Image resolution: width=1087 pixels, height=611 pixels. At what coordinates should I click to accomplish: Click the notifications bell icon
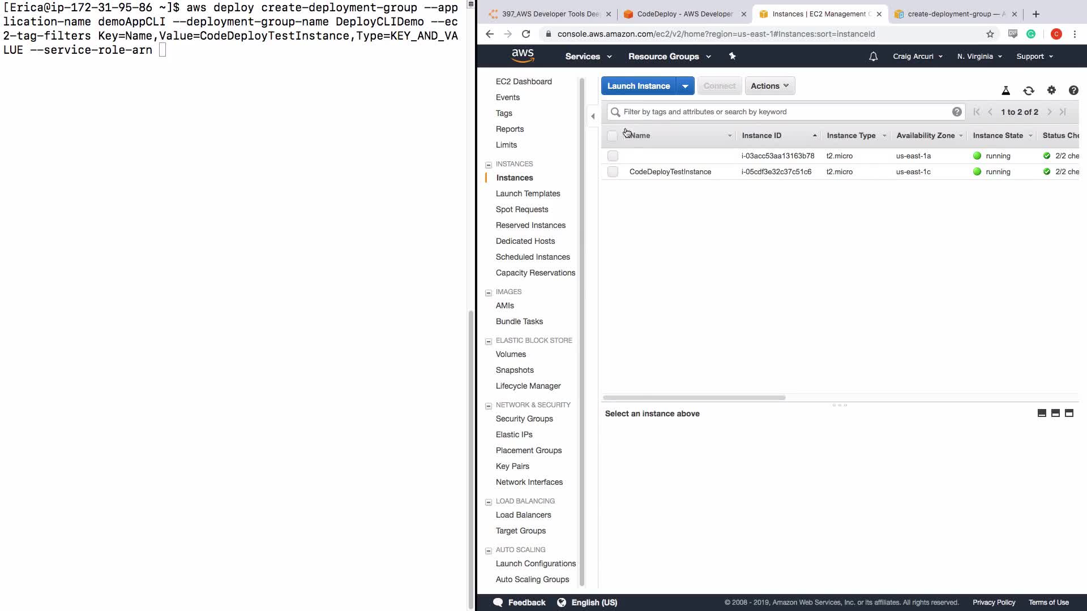(x=873, y=57)
